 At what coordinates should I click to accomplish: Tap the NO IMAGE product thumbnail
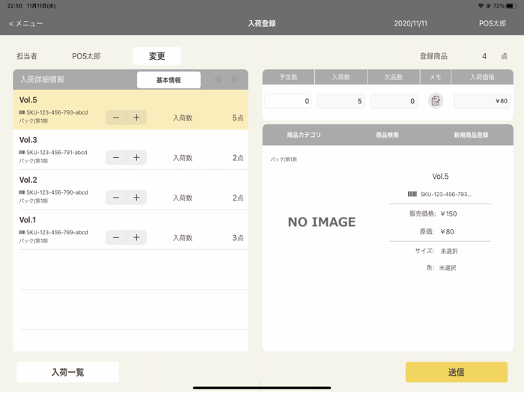(322, 222)
